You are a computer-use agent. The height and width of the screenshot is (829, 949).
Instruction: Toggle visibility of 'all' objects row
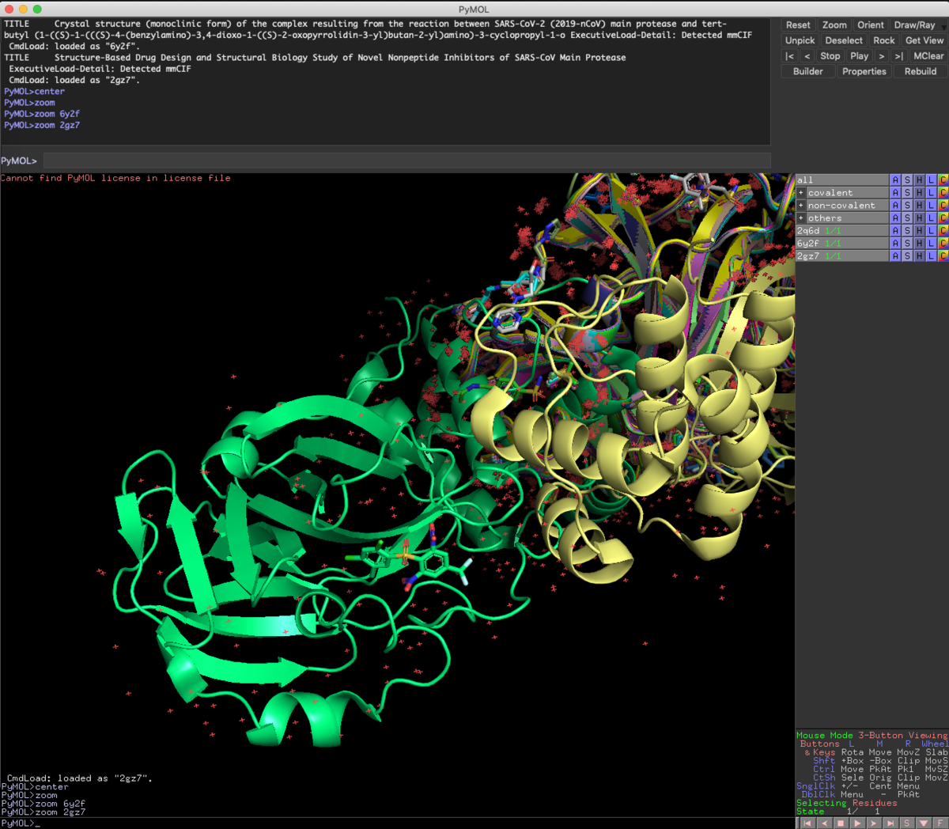[841, 180]
